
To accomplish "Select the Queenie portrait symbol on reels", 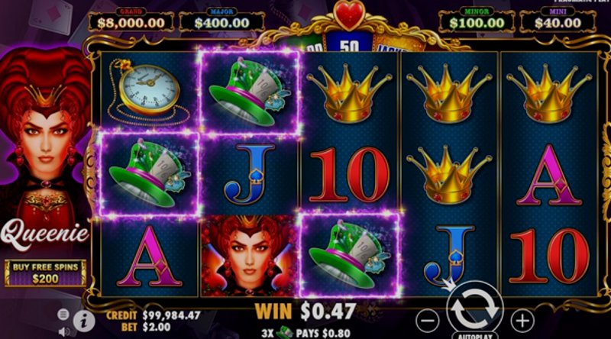I will pos(249,256).
